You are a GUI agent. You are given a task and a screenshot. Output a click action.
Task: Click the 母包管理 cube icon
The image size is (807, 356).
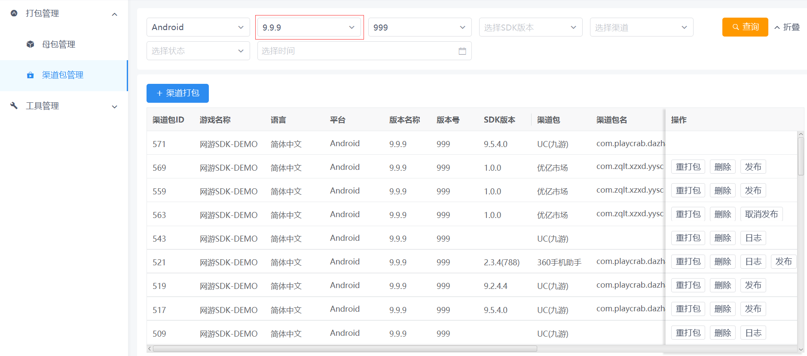tap(30, 44)
